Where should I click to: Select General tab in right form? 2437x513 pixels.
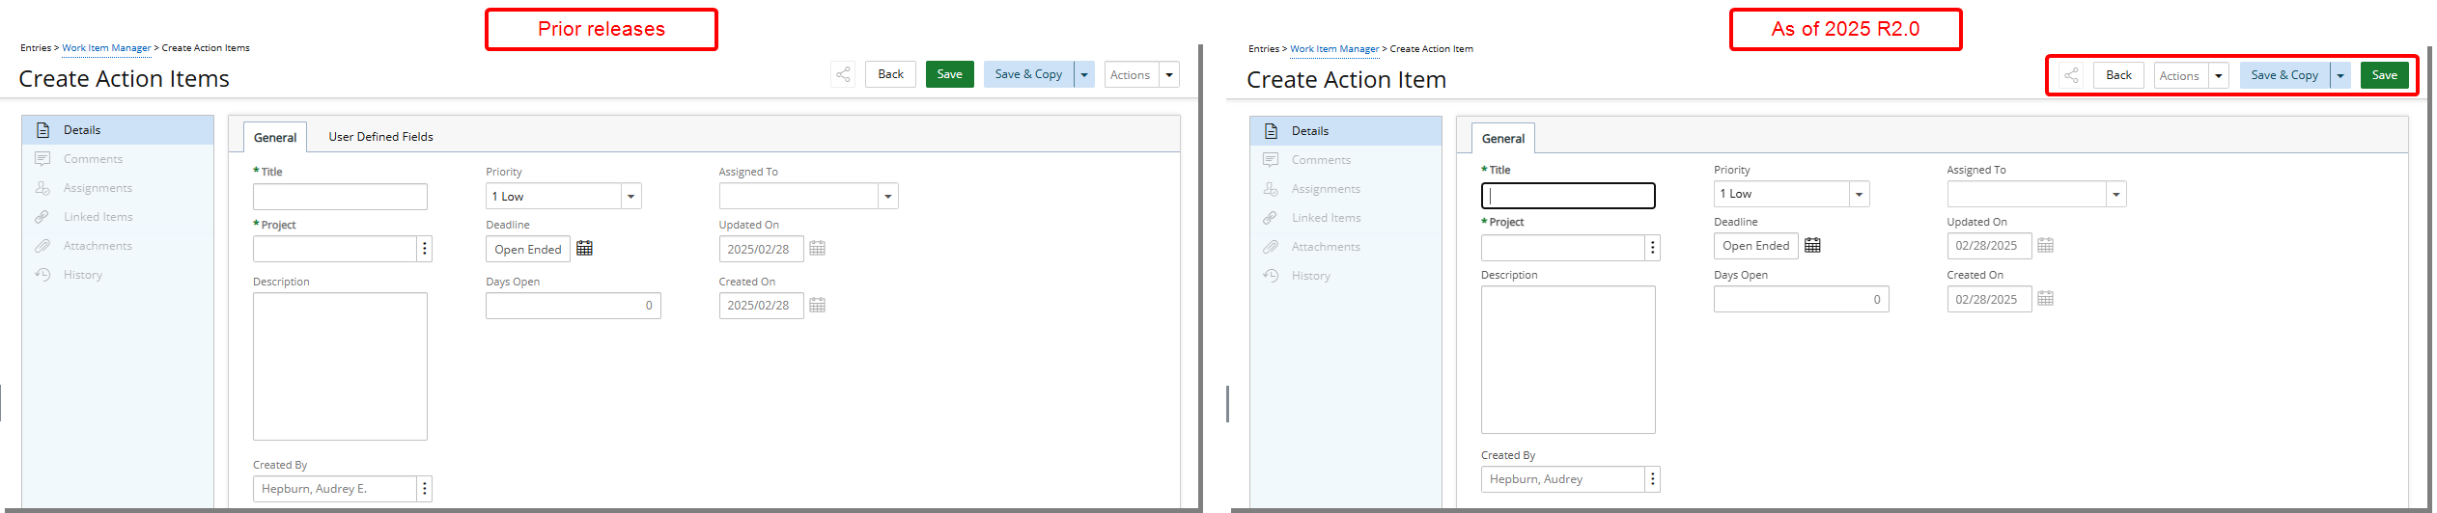click(1503, 138)
